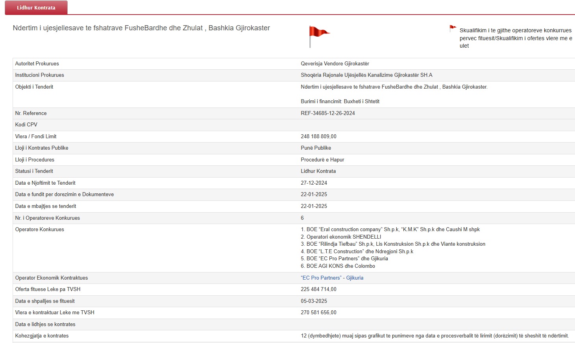Viewport: 575px width, 343px height.
Task: Select limit fund value 248 188 809,00
Action: click(318, 136)
